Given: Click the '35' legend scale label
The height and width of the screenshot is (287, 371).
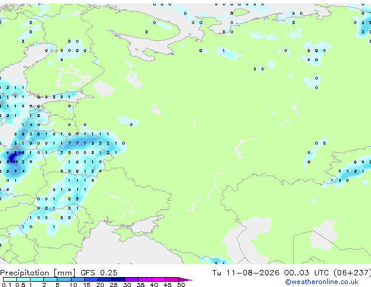Looking at the screenshot, I should [x=140, y=285].
